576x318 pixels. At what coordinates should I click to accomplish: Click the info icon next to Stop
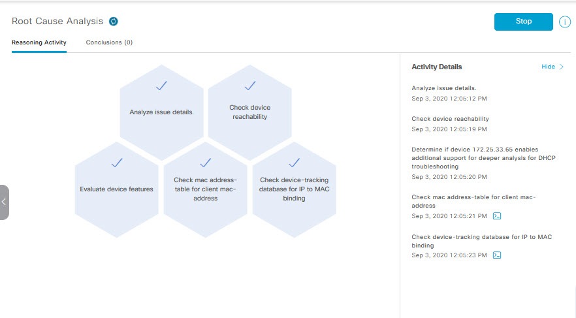(565, 22)
